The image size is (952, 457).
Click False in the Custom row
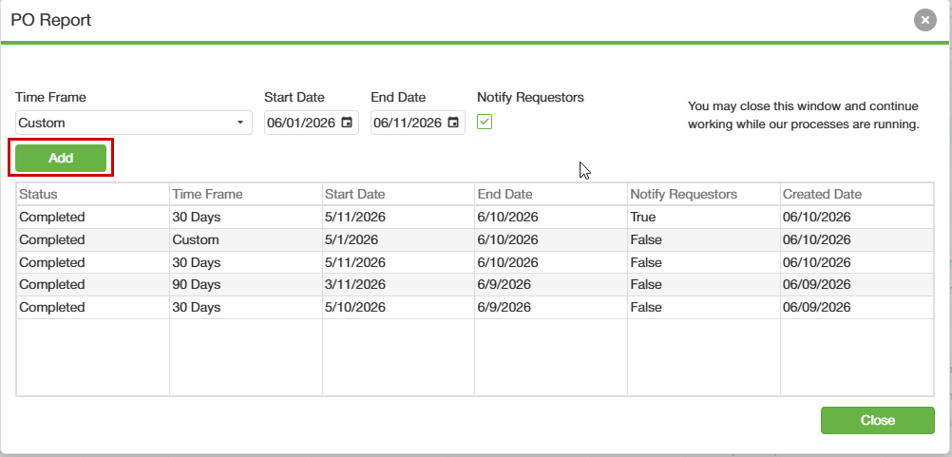(704, 239)
